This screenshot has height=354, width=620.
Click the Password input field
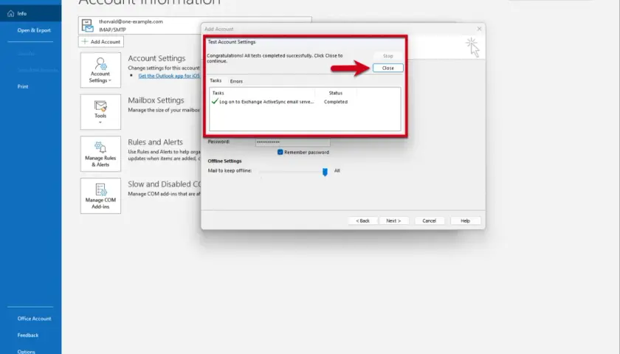point(292,142)
